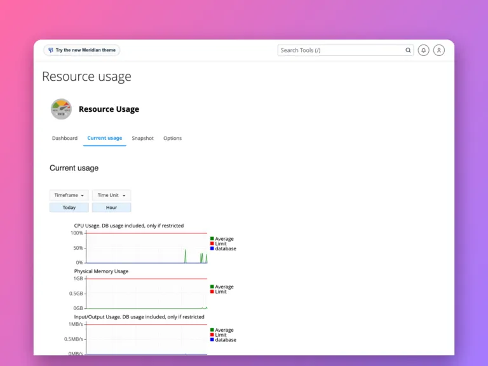Click the Physical Memory red Limit swatch
Viewport: 488px width, 366px height.
(212, 292)
